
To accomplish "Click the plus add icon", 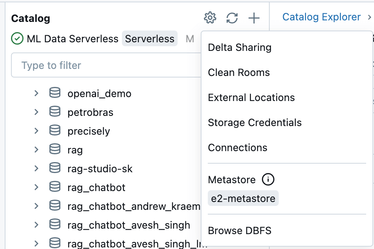I will (x=254, y=18).
